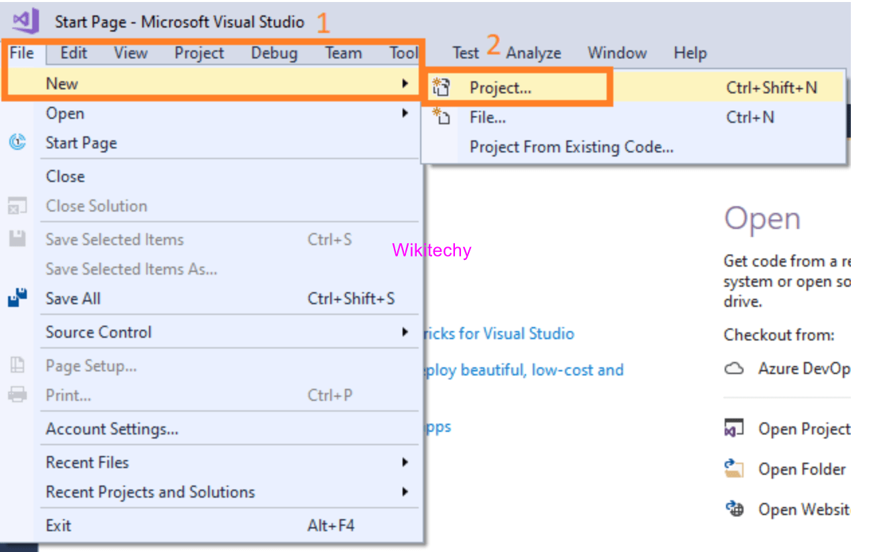
Task: Open the Debug menu
Action: pos(273,53)
